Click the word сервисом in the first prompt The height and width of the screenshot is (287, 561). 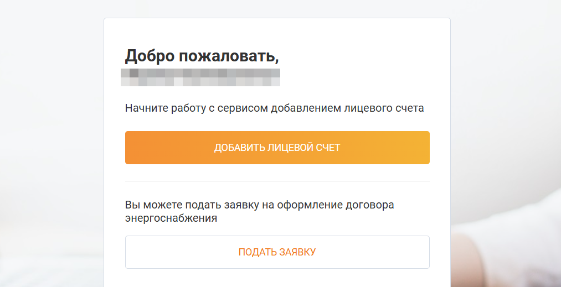pos(241,108)
